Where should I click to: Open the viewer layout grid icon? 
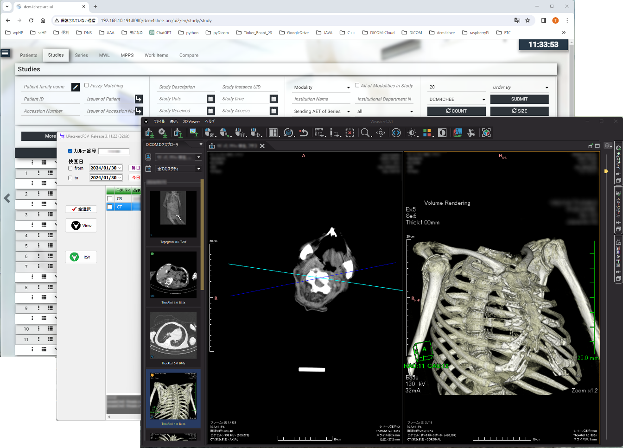point(273,133)
